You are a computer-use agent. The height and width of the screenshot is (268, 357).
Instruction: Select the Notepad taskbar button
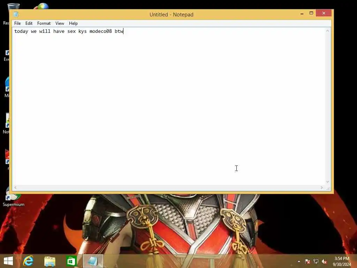pos(93,261)
